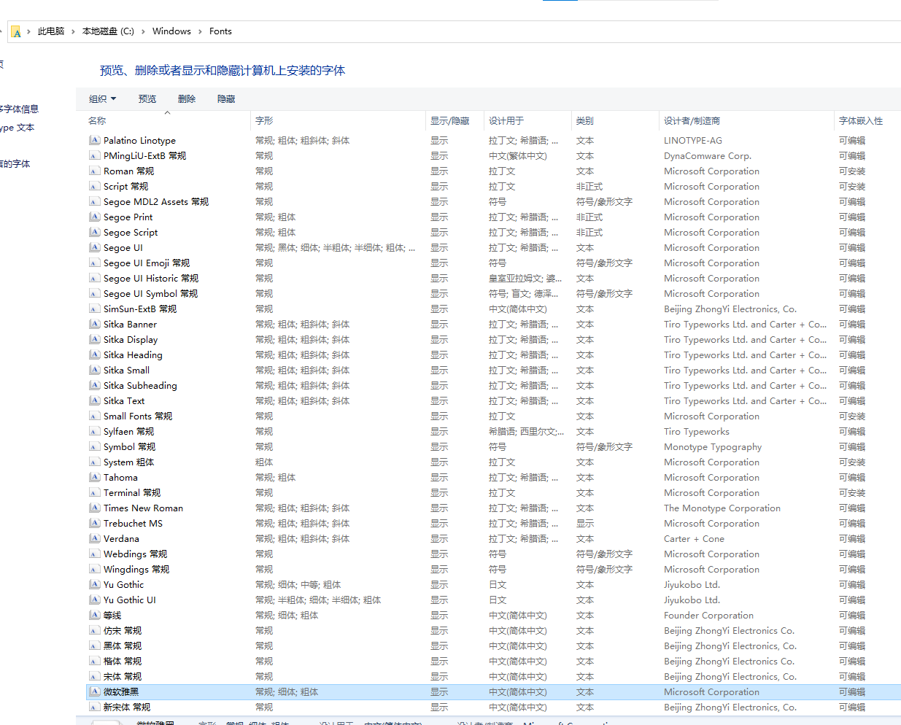Click the 等线 font icon
Image resolution: width=901 pixels, height=725 pixels.
pyautogui.click(x=95, y=615)
